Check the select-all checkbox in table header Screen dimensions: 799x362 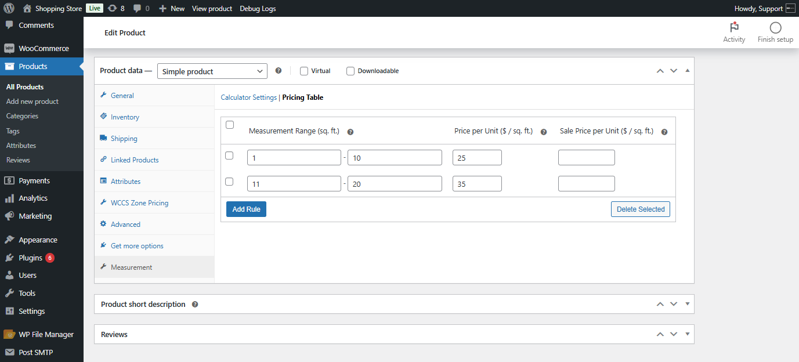(230, 125)
